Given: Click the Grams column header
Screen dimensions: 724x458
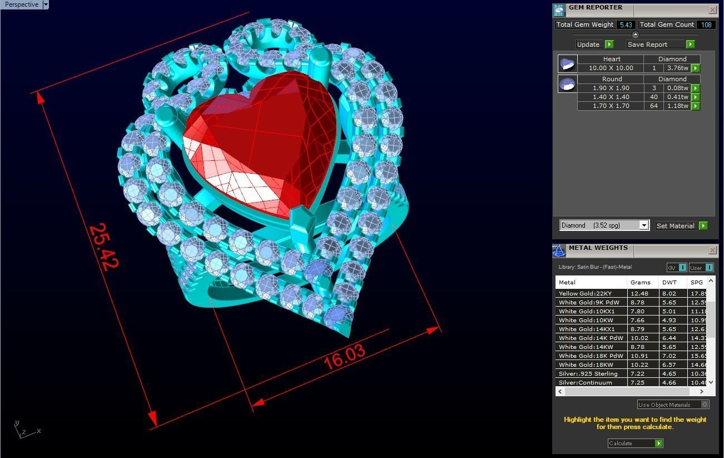Looking at the screenshot, I should (x=642, y=282).
